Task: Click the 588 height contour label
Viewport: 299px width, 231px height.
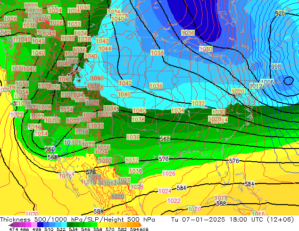Action: coord(221,204)
